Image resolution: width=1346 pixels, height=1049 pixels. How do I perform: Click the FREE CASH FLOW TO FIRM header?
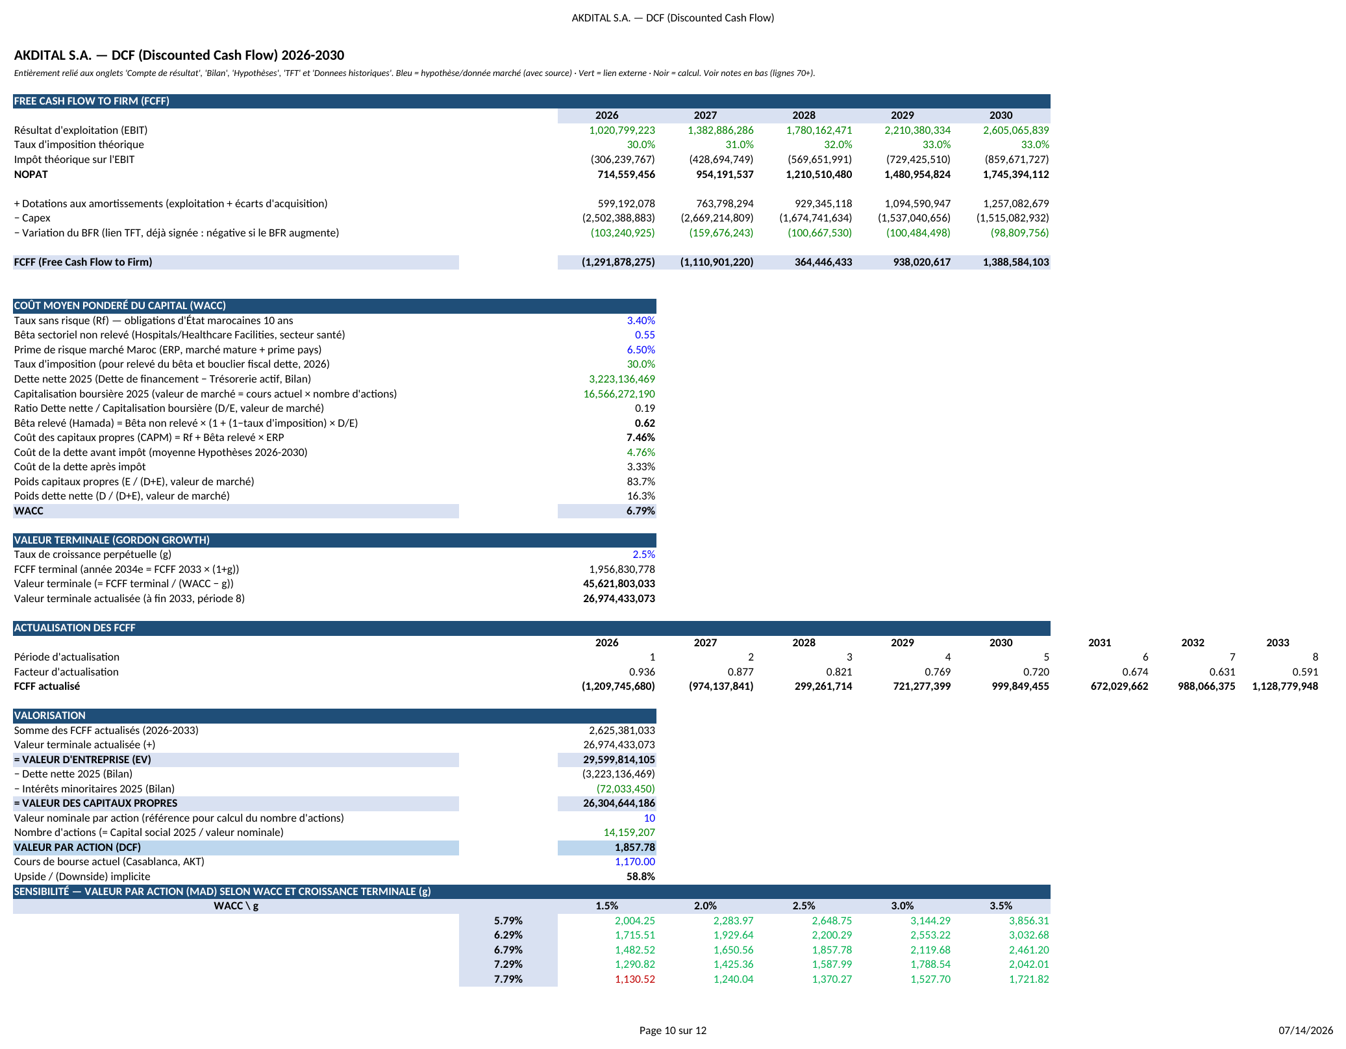[92, 101]
